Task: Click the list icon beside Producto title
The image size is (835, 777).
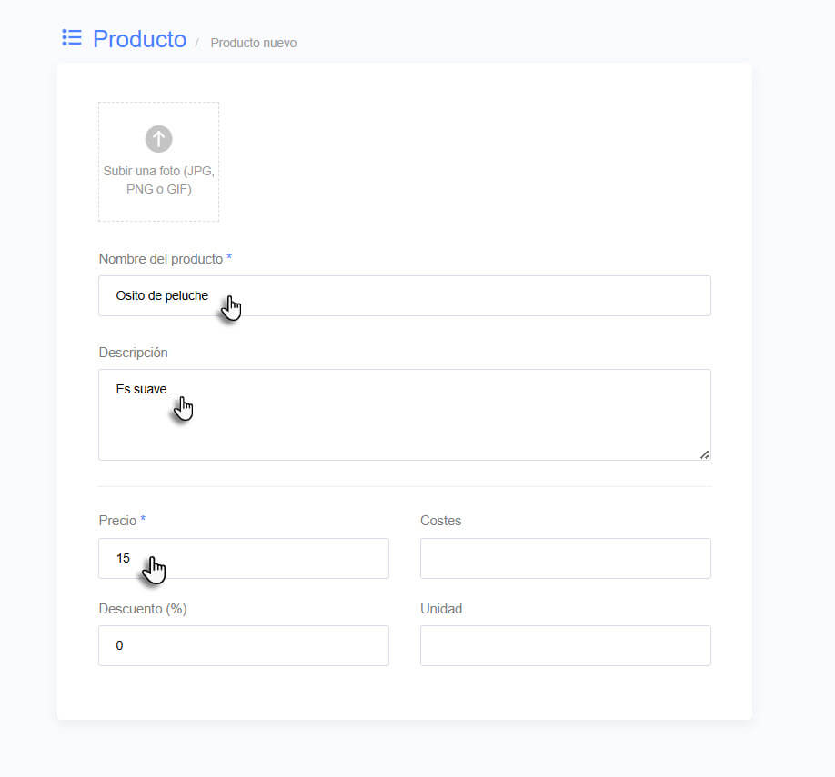Action: click(71, 38)
